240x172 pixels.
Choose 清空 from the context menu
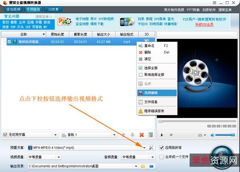[x=157, y=59]
